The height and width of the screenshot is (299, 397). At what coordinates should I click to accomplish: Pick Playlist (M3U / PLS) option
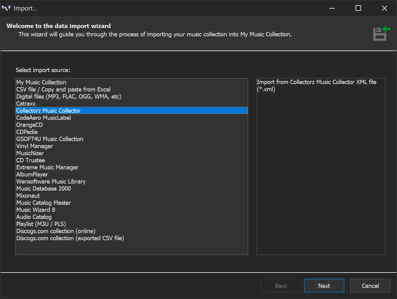41,224
